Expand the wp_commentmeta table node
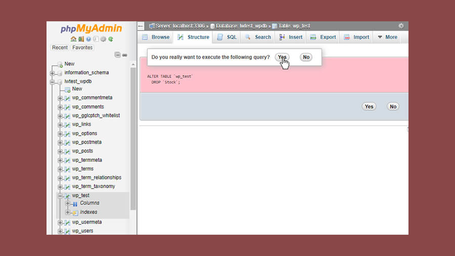The image size is (455, 256). pos(60,98)
